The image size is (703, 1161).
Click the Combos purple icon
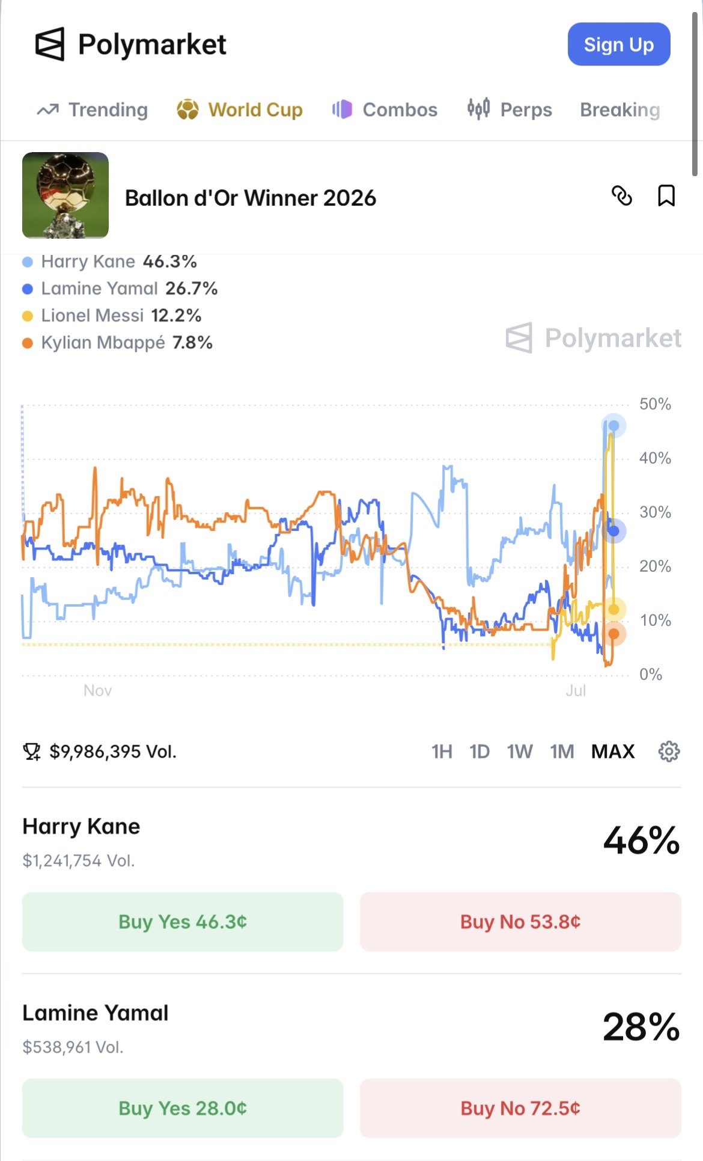click(x=342, y=109)
